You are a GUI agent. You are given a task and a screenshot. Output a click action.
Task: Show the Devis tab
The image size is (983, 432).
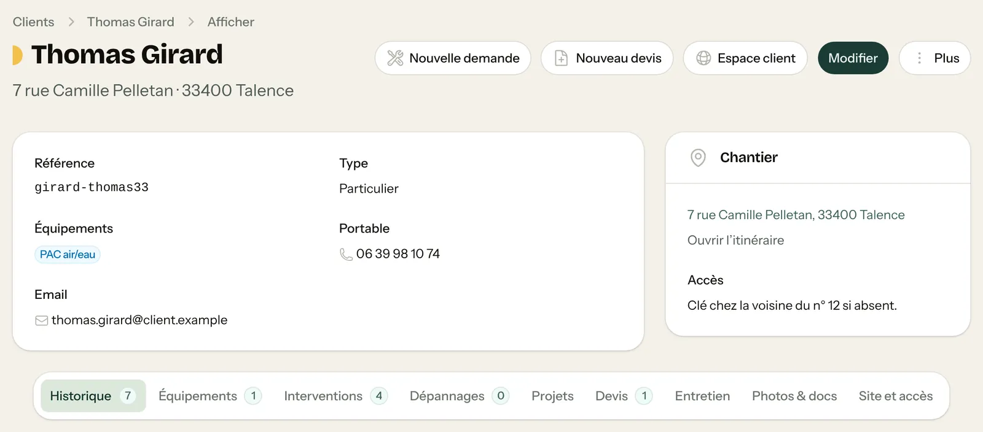[x=624, y=396]
